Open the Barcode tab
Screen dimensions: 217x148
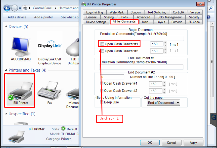(177, 22)
